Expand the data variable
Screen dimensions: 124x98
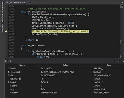click(x=9, y=75)
